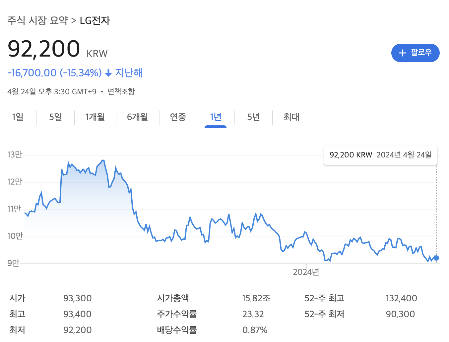The width and height of the screenshot is (449, 342).
Task: Switch to the 1개월 tab
Action: (x=95, y=117)
